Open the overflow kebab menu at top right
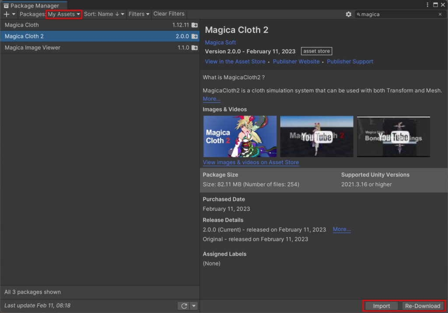 pyautogui.click(x=427, y=4)
